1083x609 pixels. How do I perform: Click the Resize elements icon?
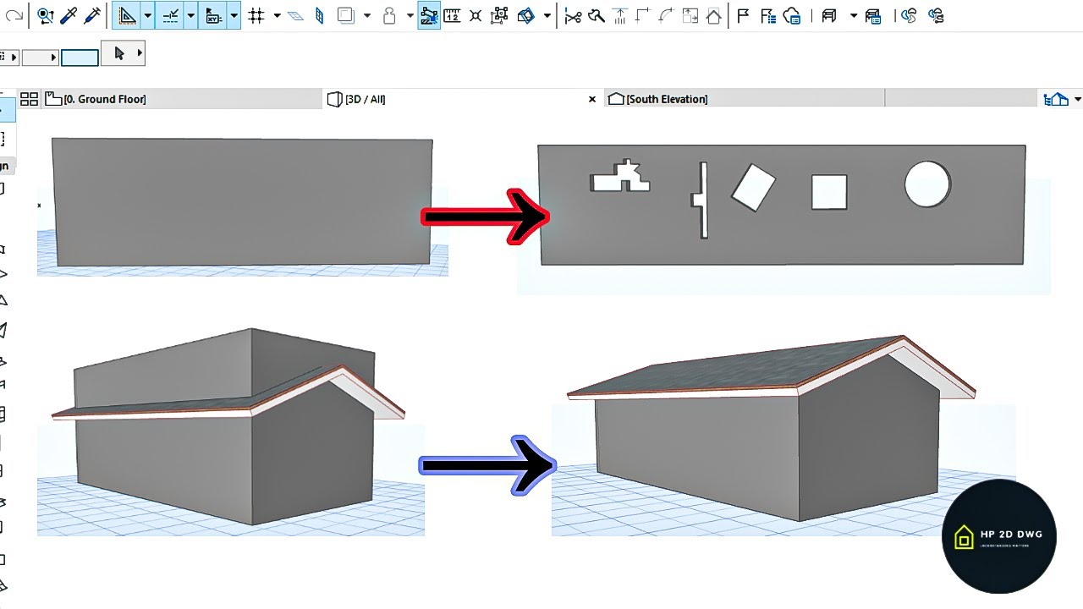coord(690,15)
